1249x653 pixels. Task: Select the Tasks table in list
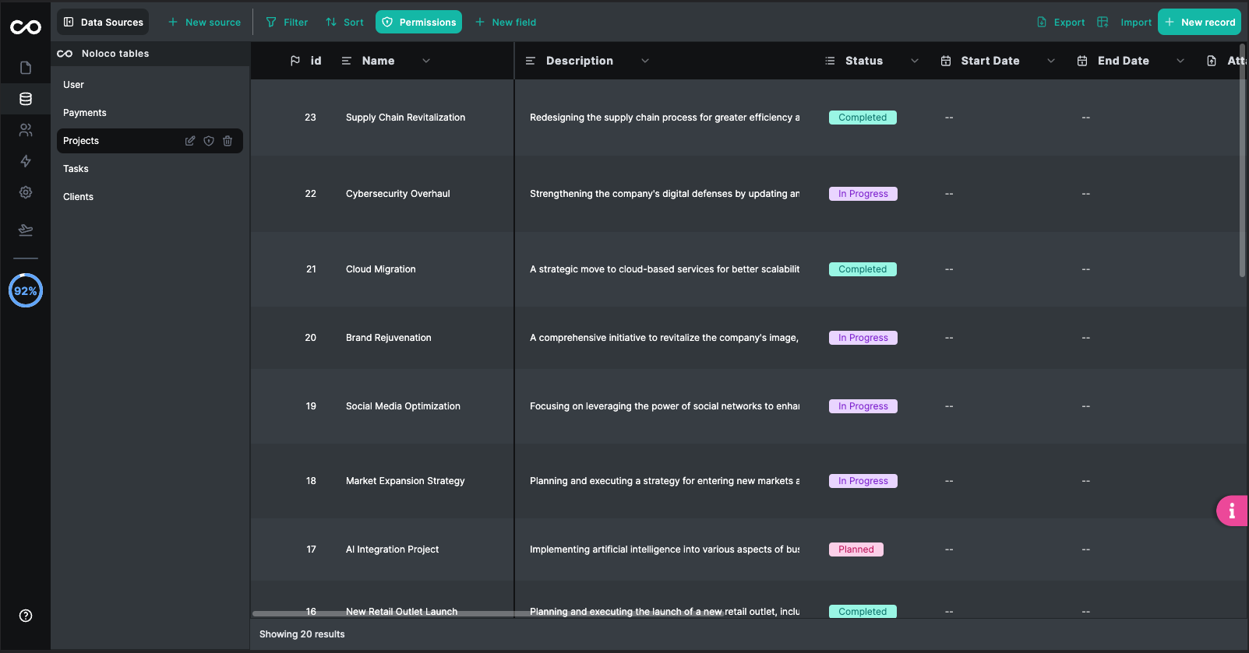tap(76, 169)
